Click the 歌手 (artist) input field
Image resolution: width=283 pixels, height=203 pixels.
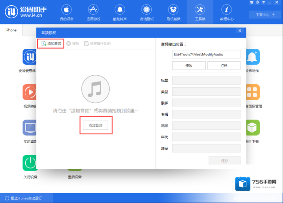[x=206, y=103]
